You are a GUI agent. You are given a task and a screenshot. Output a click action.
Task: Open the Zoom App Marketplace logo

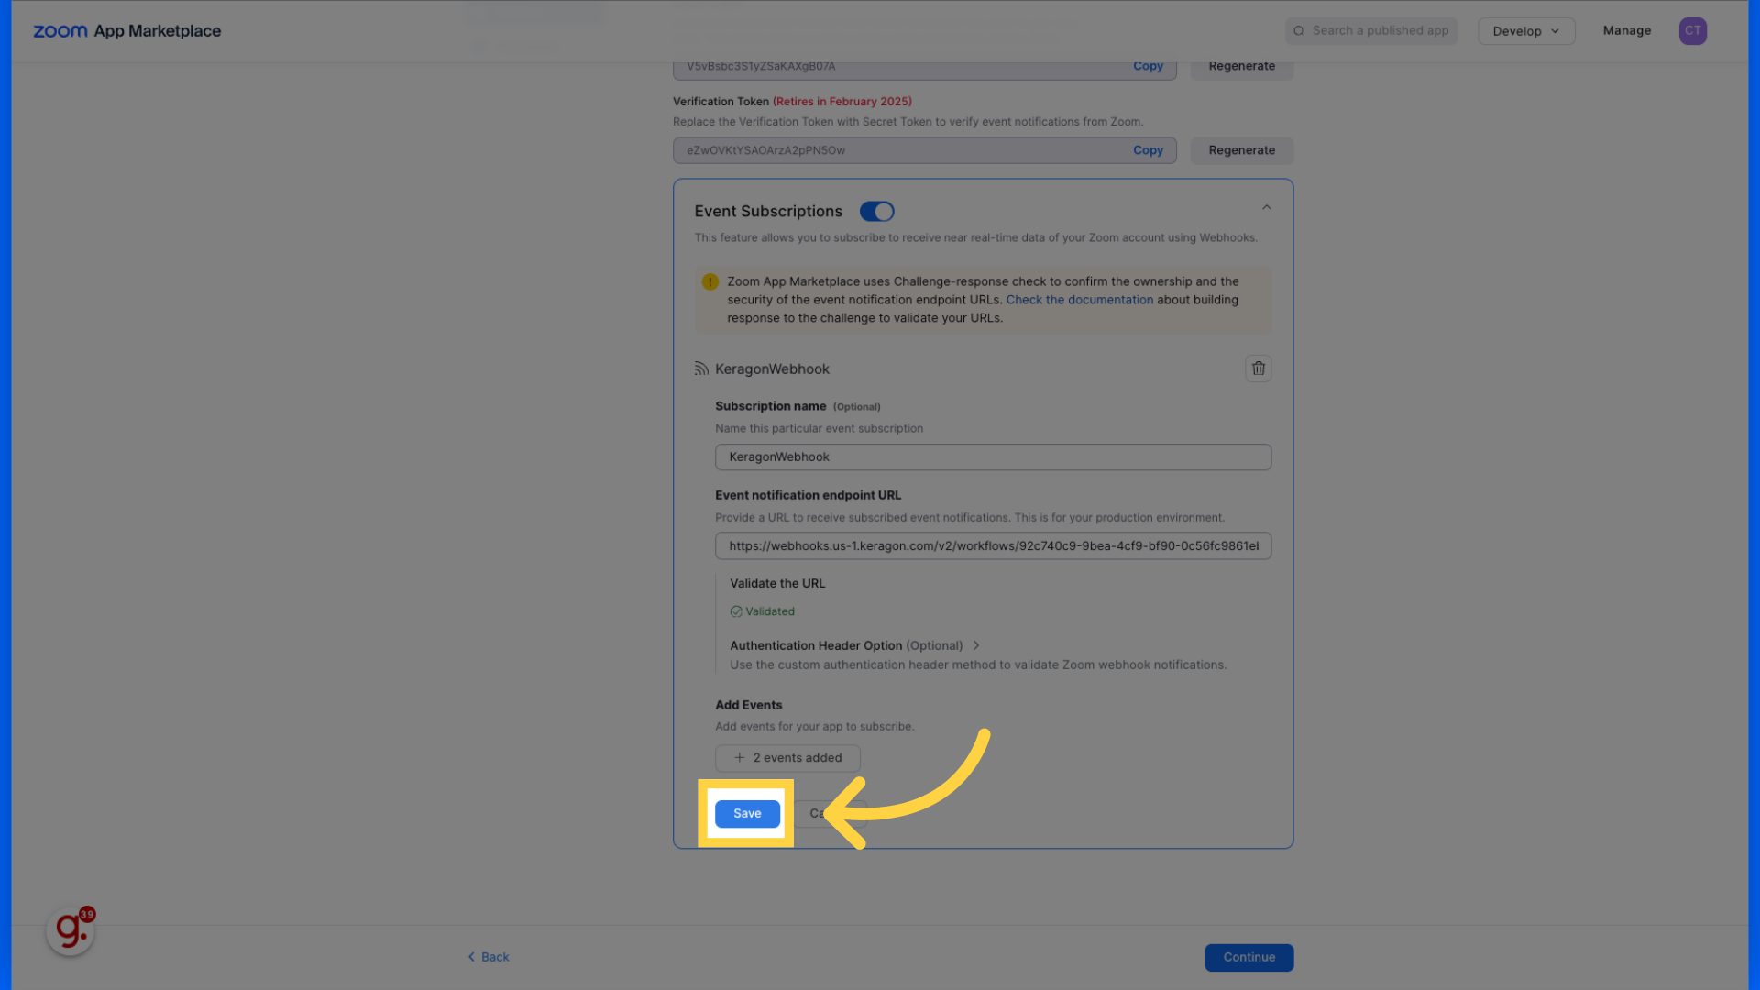(x=126, y=30)
